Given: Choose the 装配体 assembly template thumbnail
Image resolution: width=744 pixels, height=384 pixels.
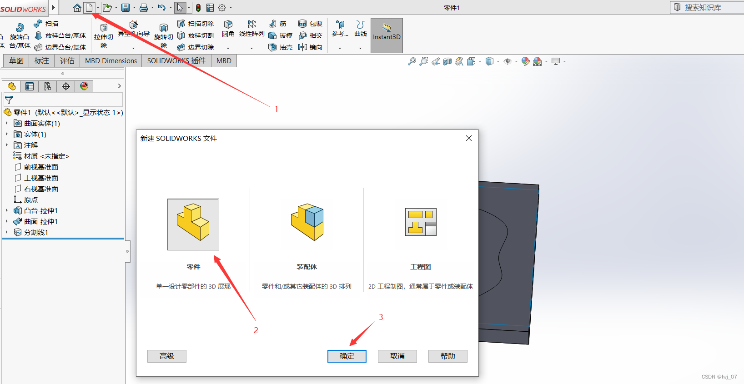Looking at the screenshot, I should tap(307, 222).
